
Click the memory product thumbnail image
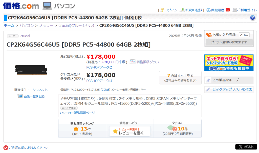(x=31, y=70)
